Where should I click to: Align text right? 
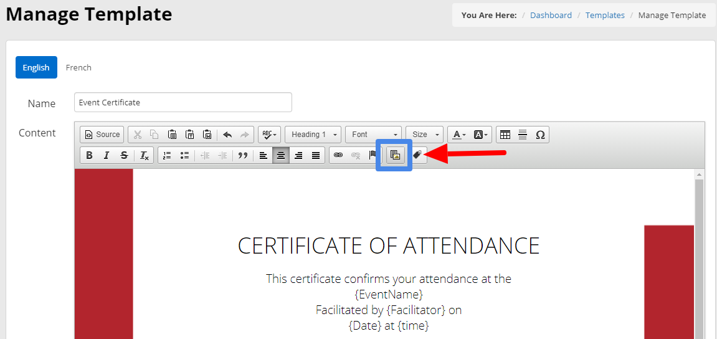pyautogui.click(x=298, y=156)
